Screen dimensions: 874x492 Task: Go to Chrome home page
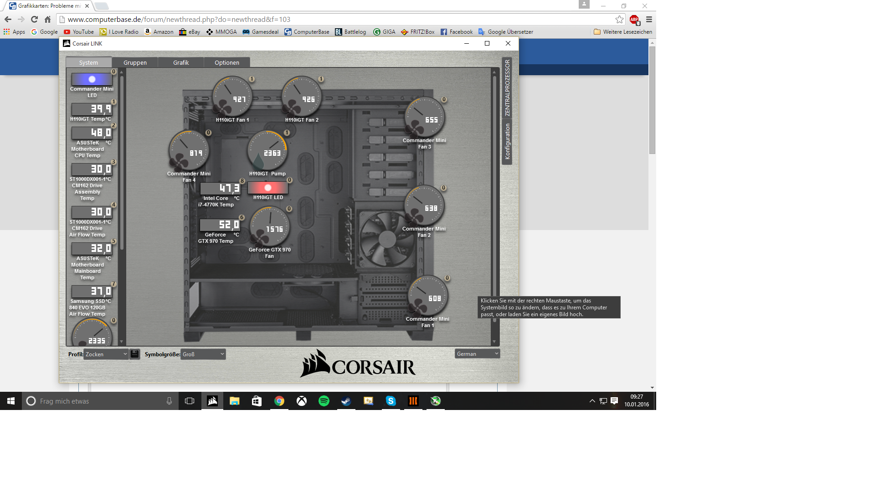[x=47, y=19]
